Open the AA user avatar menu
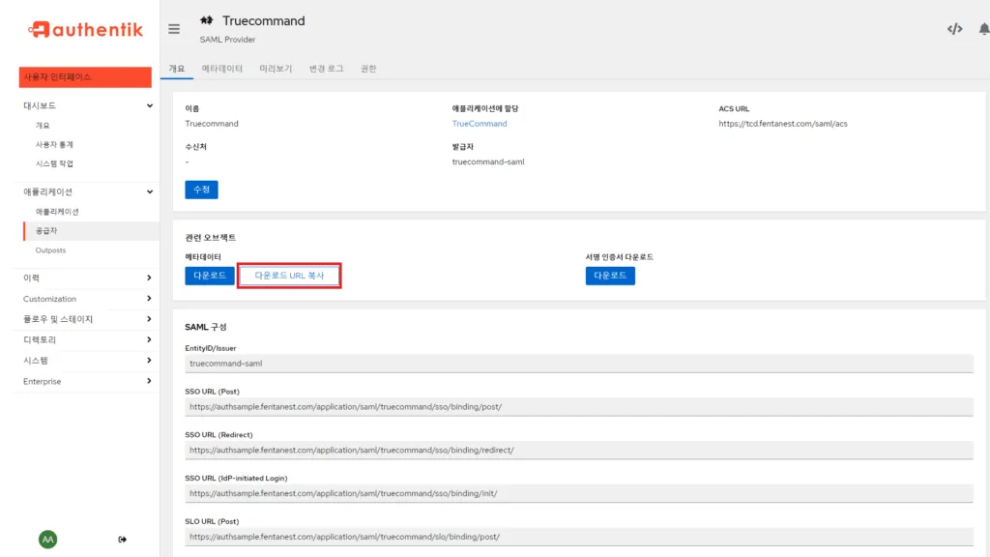 pyautogui.click(x=47, y=539)
